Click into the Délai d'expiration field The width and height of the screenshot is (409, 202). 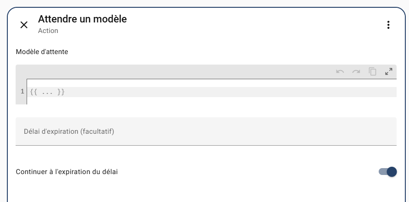pos(206,131)
